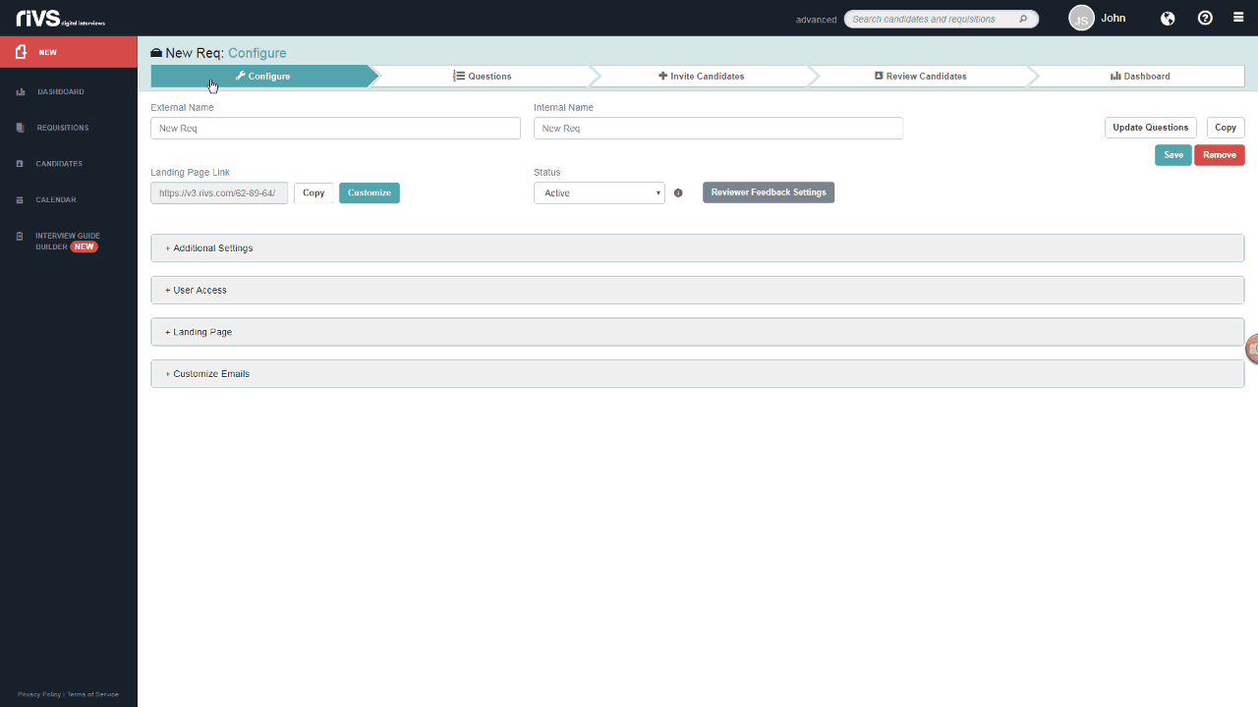Go to the Invite Candidates step tab
The height and width of the screenshot is (707, 1258).
pyautogui.click(x=701, y=76)
